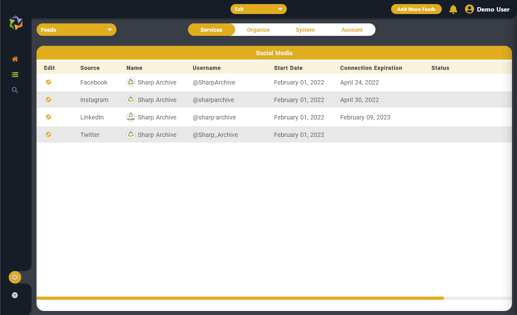Open the settings gear at the sidebar bottom
The width and height of the screenshot is (517, 315).
15,277
